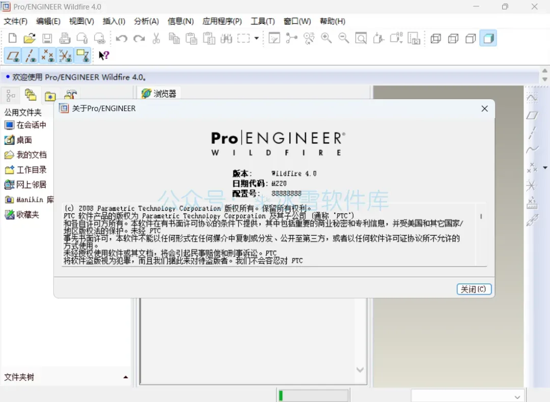The height and width of the screenshot is (402, 550).
Task: Copy selection to clipboard
Action: 174,38
